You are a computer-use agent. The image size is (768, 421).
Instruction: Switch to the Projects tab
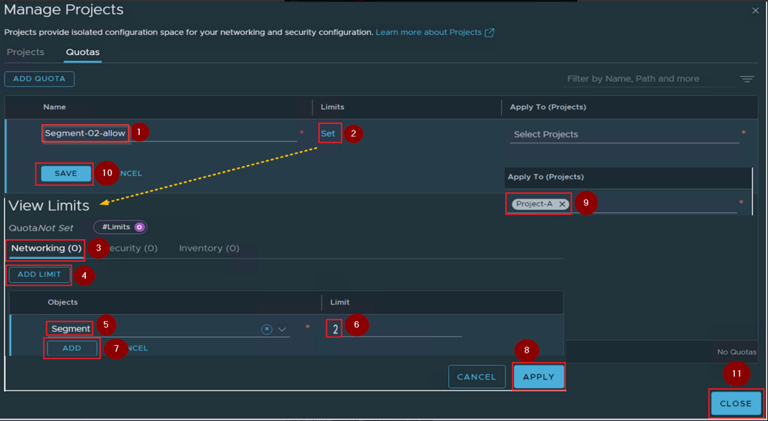pyautogui.click(x=26, y=52)
